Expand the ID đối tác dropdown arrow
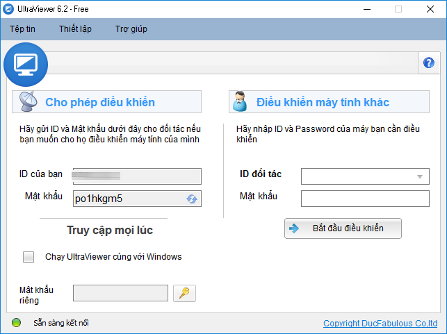 click(420, 176)
